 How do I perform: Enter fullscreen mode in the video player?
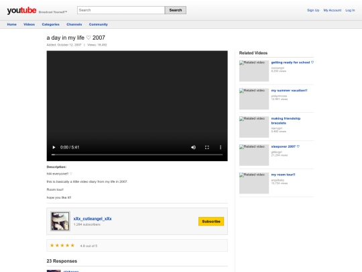click(207, 147)
